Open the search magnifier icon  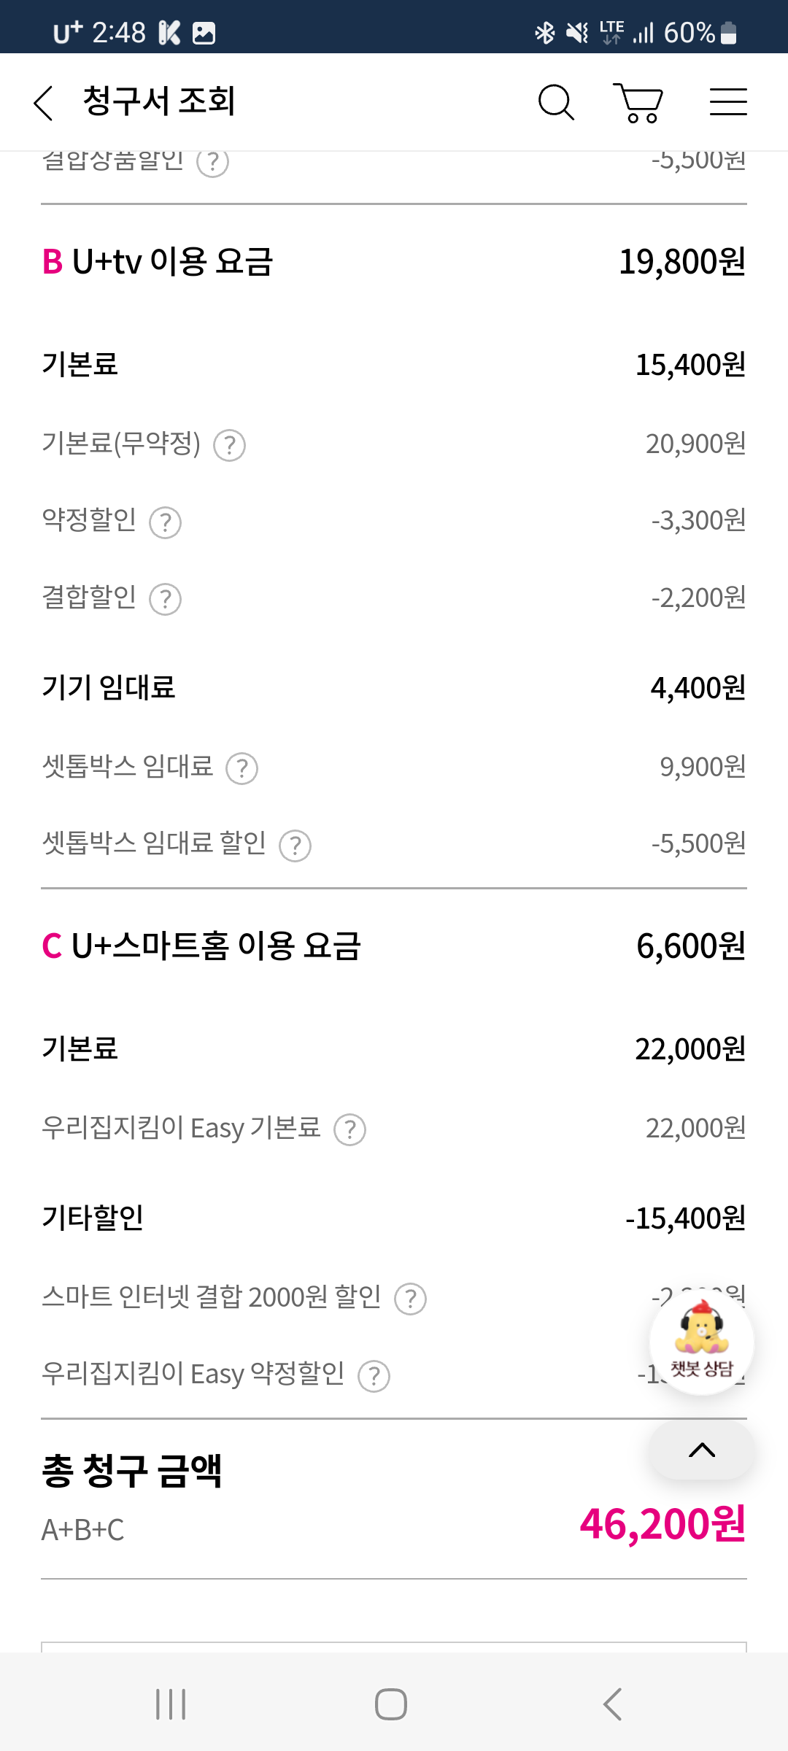pyautogui.click(x=556, y=102)
